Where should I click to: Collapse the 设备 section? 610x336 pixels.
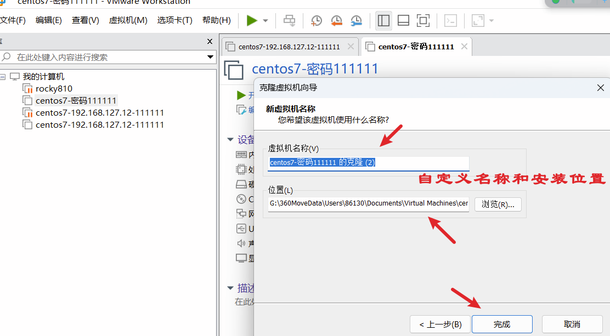coord(230,139)
